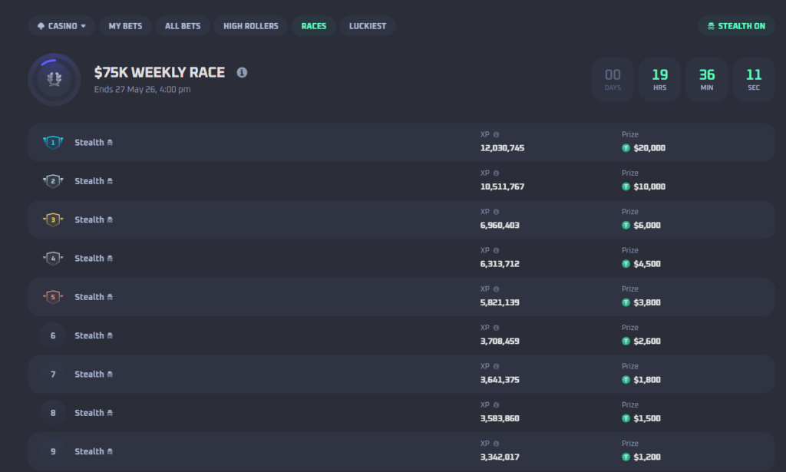Click XP info icon for 3,641,375 row
The height and width of the screenshot is (472, 786).
click(497, 366)
